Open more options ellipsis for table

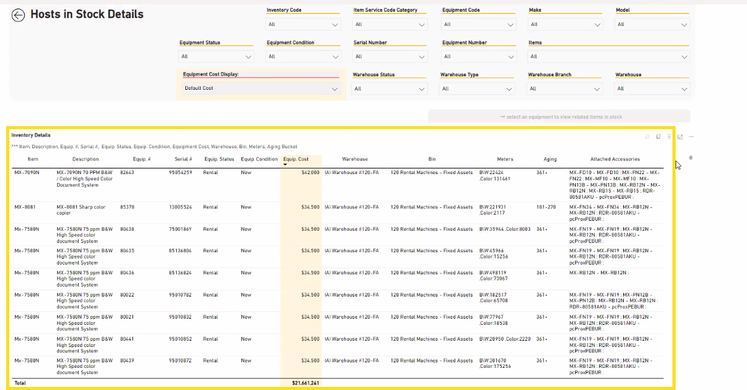pos(691,137)
